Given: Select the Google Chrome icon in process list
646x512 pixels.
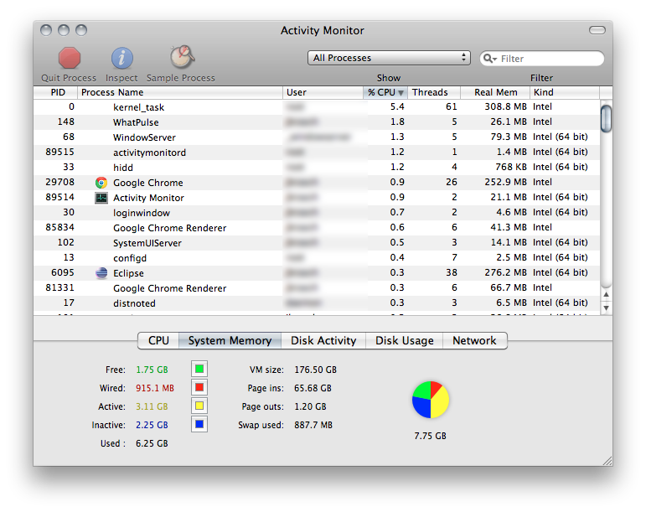Looking at the screenshot, I should click(x=101, y=183).
